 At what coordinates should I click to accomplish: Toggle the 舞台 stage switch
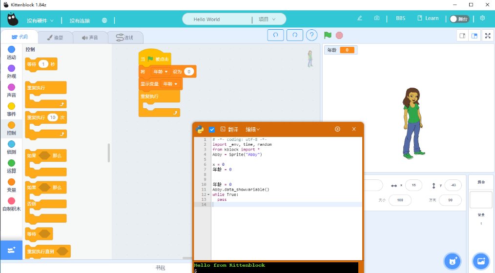[x=459, y=19]
